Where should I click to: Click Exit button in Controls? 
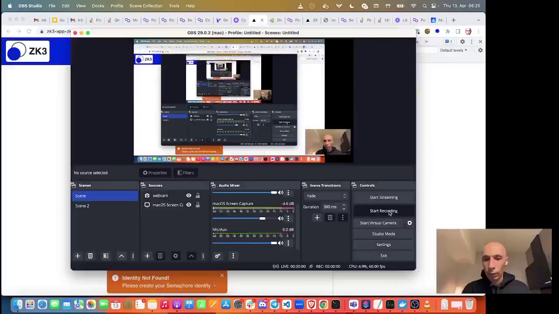coord(383,256)
